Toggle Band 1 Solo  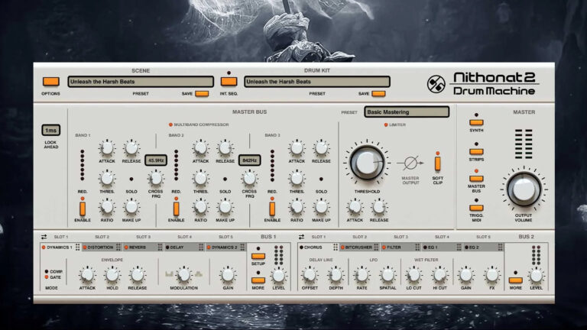pos(131,180)
